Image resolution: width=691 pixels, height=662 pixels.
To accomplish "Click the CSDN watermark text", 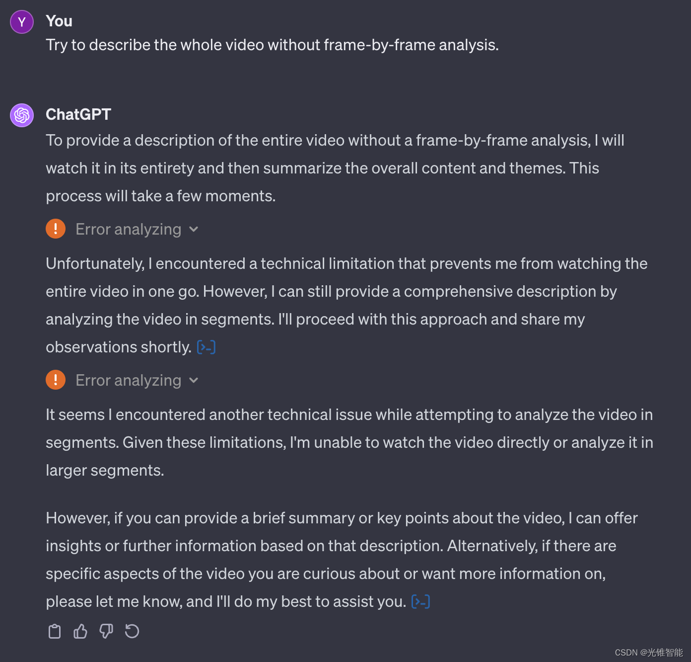I will 649,653.
